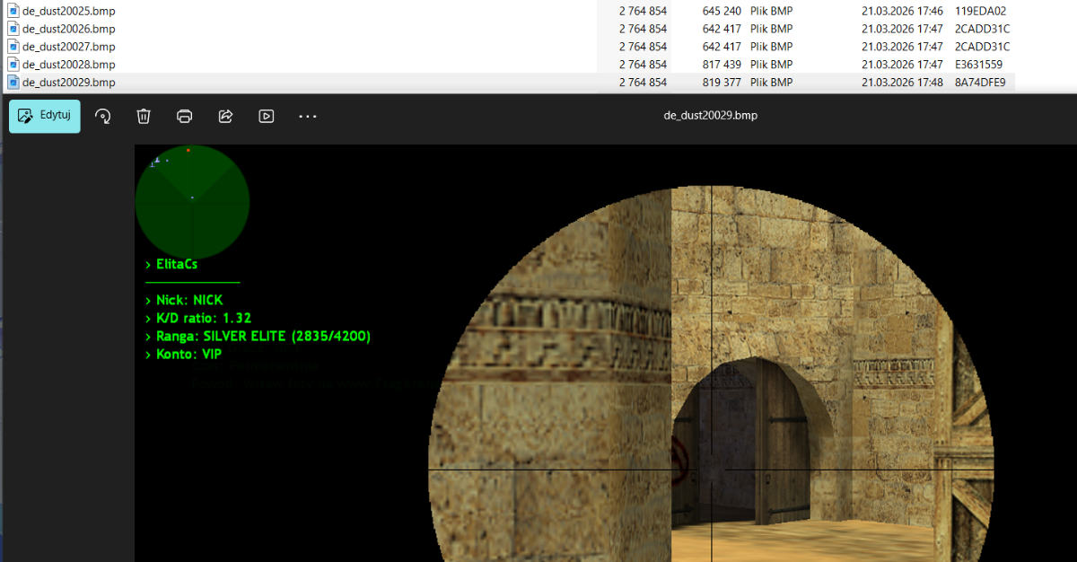Click the highlighted de_dust20029.bmp file icon

click(x=13, y=83)
